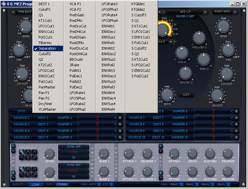Click the LED button on Source 4 row

120,131
